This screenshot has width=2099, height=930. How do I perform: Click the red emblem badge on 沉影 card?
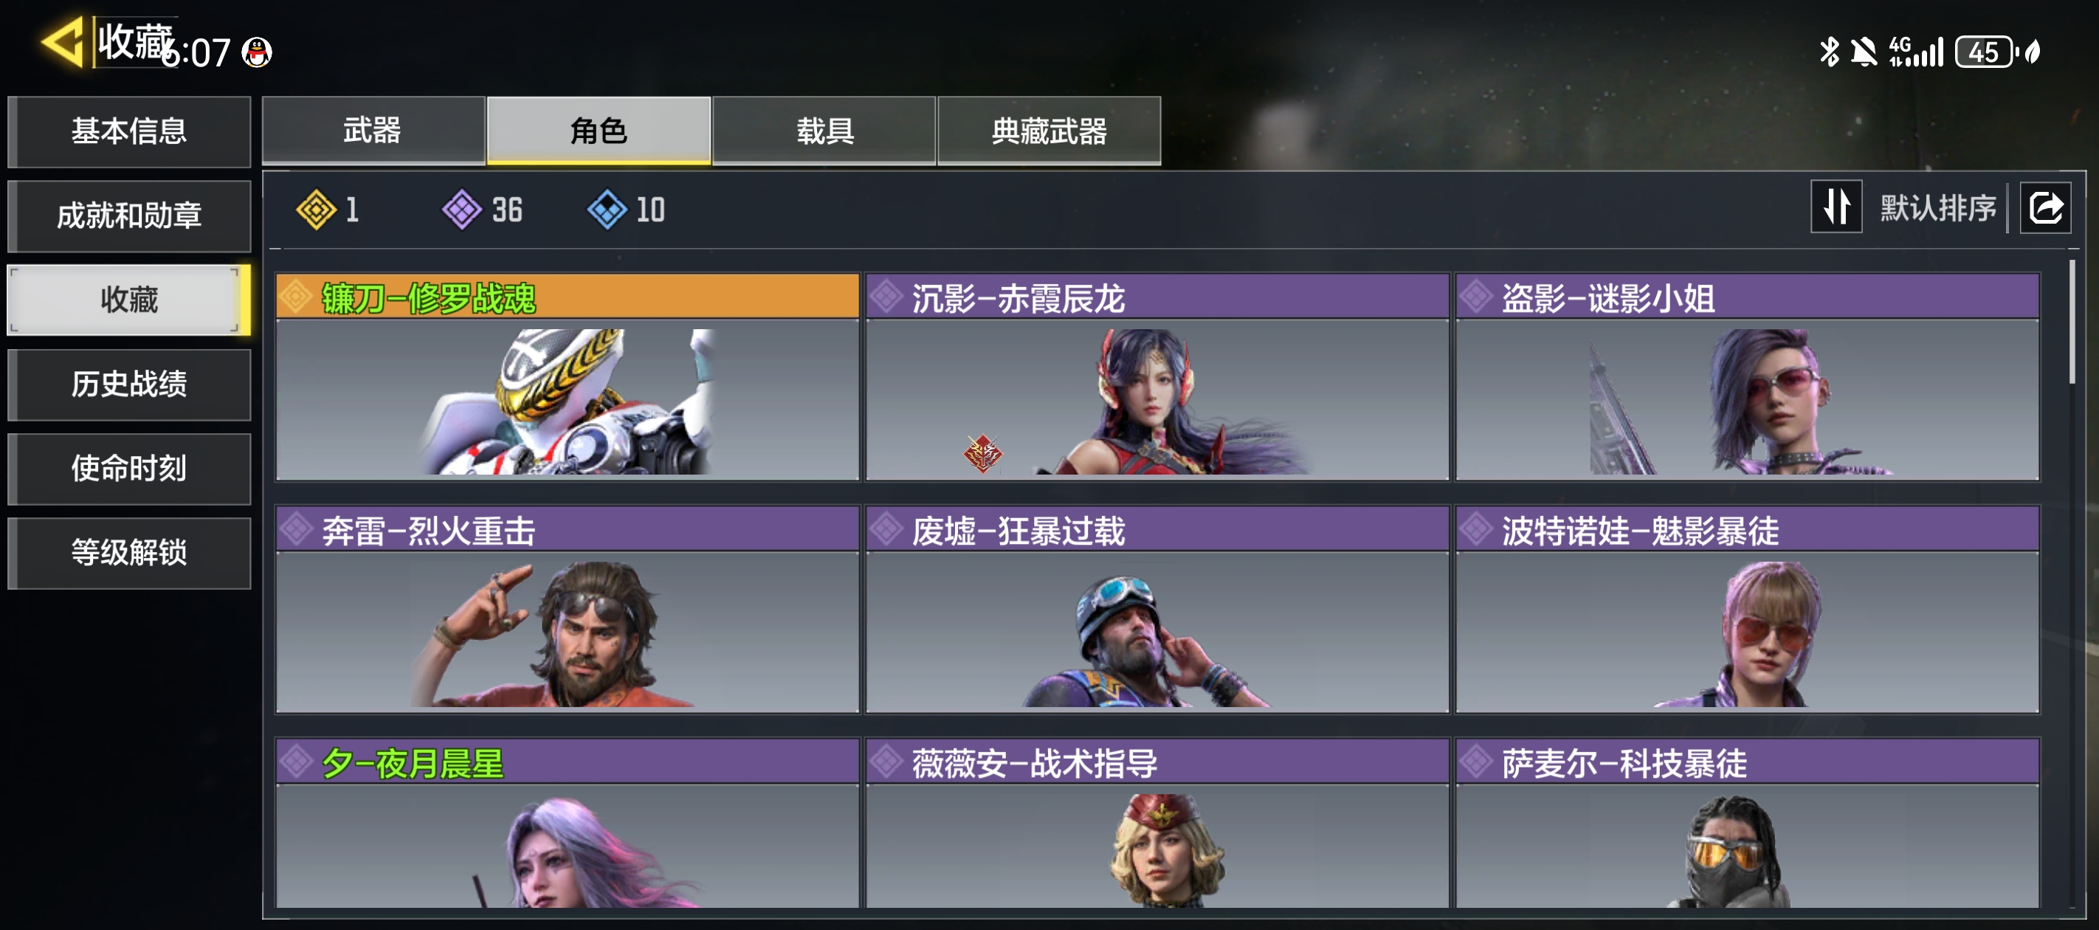click(x=982, y=453)
